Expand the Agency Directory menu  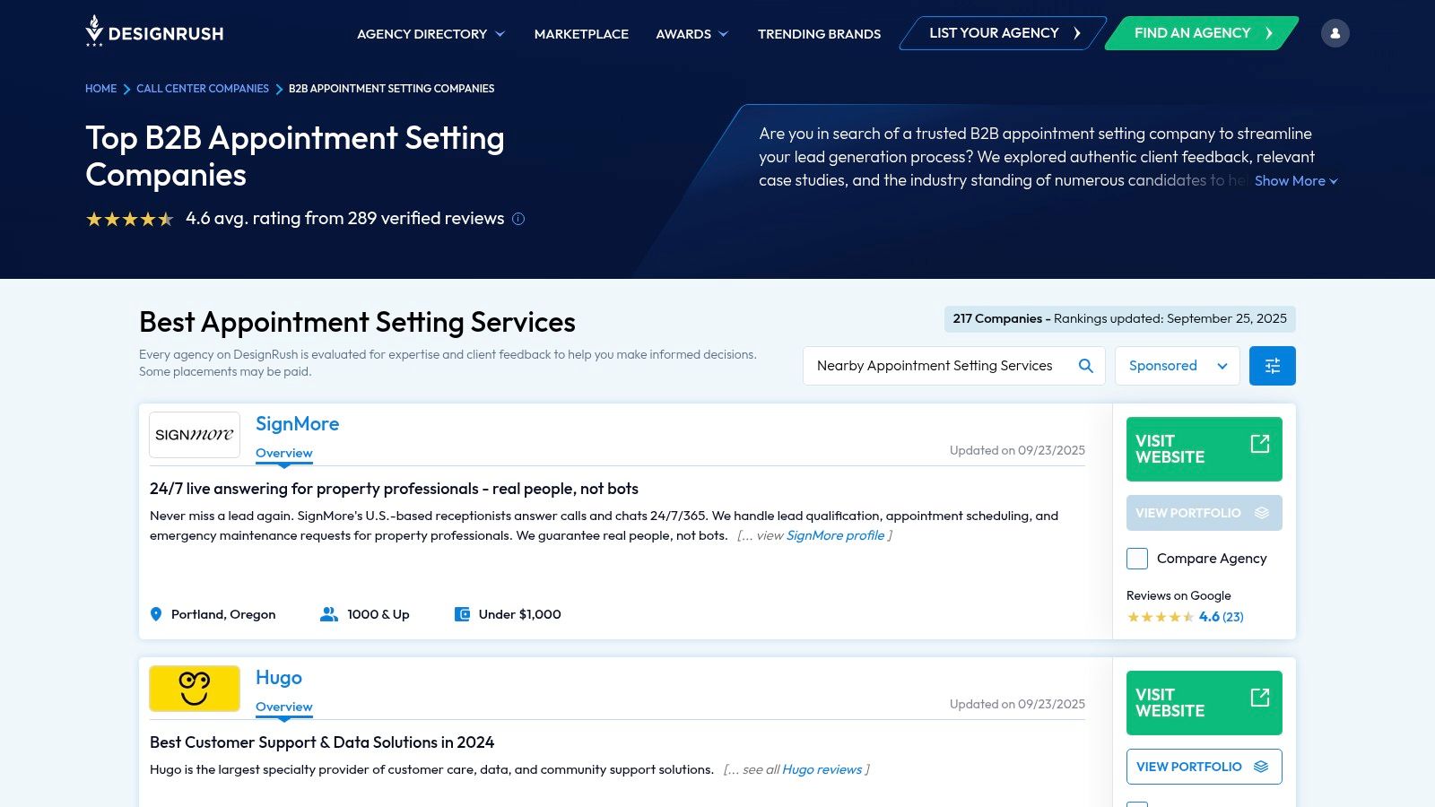[x=431, y=34]
